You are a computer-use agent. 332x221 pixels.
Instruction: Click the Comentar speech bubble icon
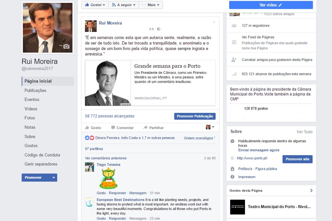pos(113,128)
